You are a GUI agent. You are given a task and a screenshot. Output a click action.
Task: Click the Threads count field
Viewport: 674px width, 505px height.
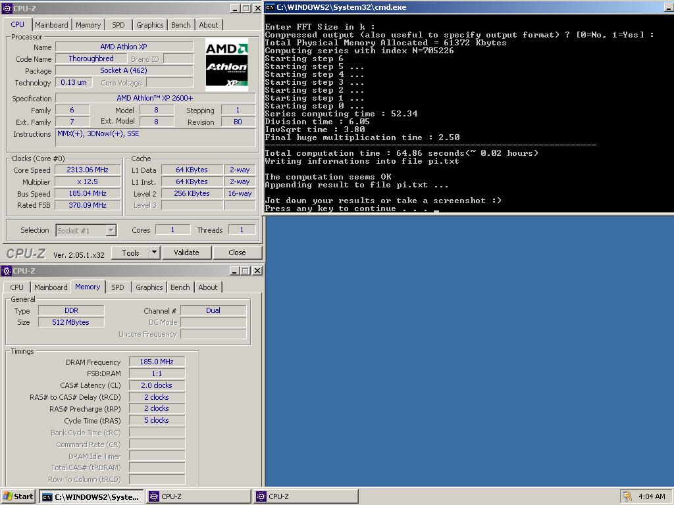242,229
